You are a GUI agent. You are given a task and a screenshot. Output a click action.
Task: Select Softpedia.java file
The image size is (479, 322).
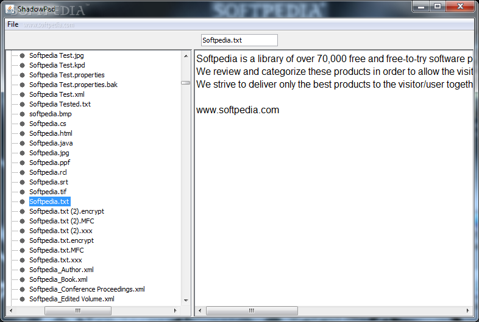point(51,144)
